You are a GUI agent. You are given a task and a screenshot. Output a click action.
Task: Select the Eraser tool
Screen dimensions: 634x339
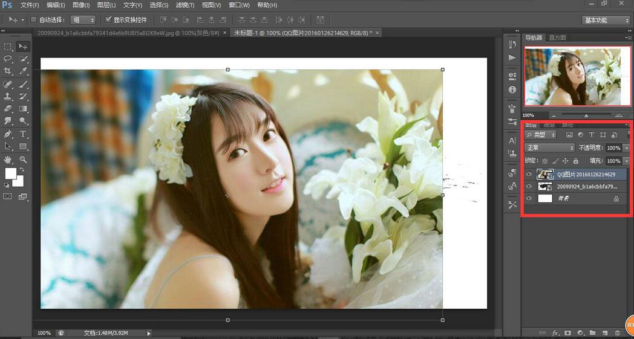[8, 108]
